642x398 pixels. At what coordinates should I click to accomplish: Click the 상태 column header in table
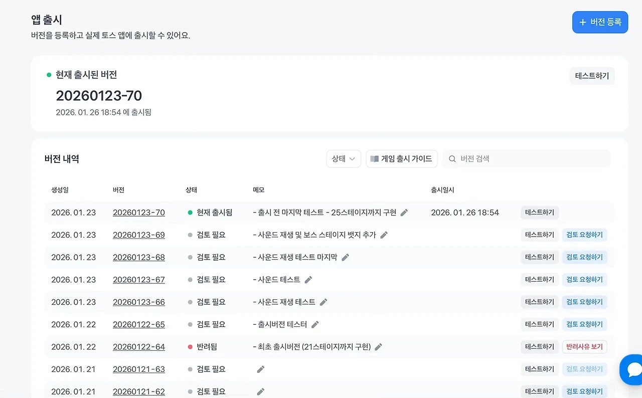[x=191, y=190]
